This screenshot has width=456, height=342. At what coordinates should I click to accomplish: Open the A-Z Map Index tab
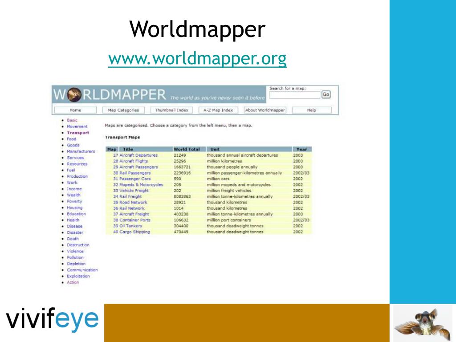[218, 110]
